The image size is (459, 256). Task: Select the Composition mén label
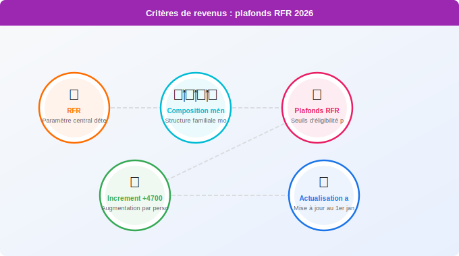(x=196, y=110)
